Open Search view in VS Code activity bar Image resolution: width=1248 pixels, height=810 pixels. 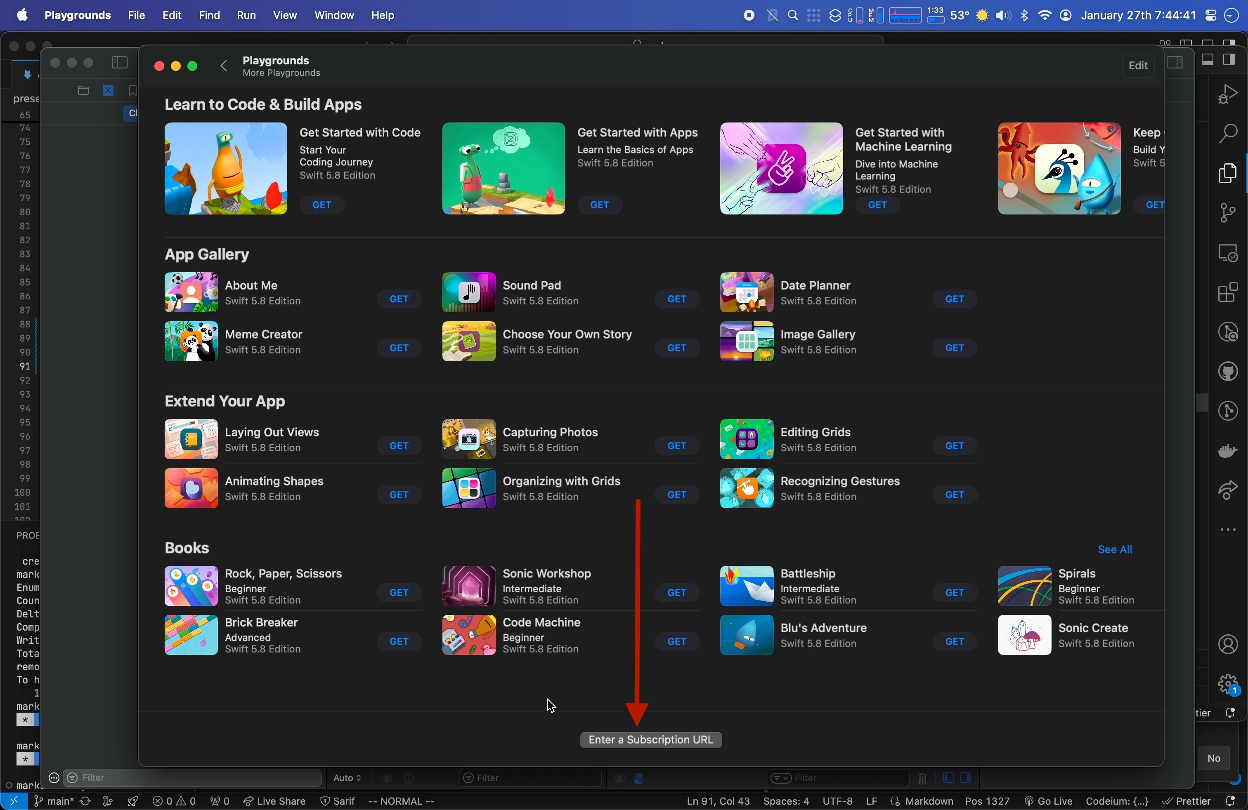pyautogui.click(x=1228, y=134)
